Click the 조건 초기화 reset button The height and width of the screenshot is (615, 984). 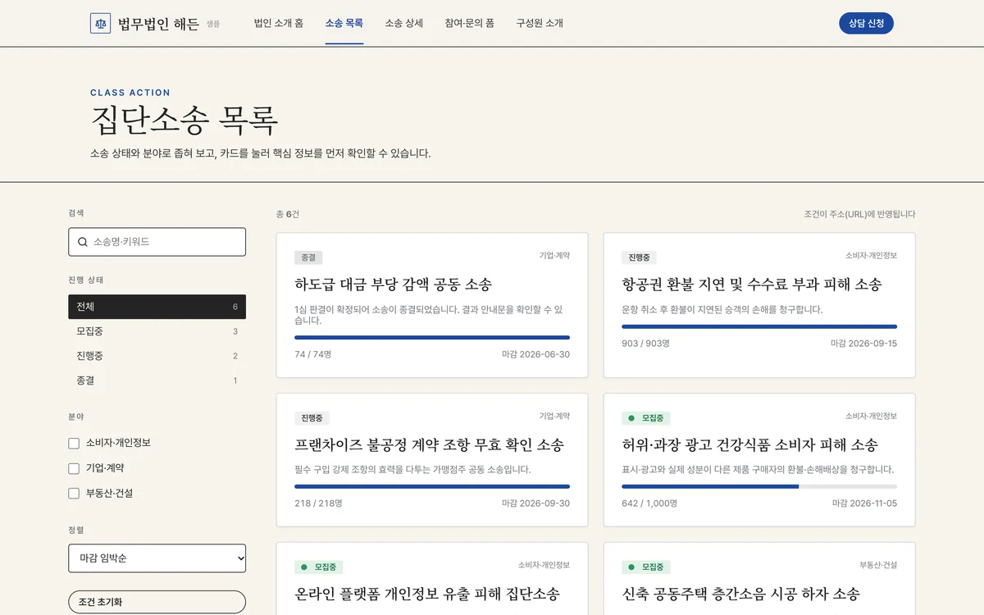coord(157,602)
